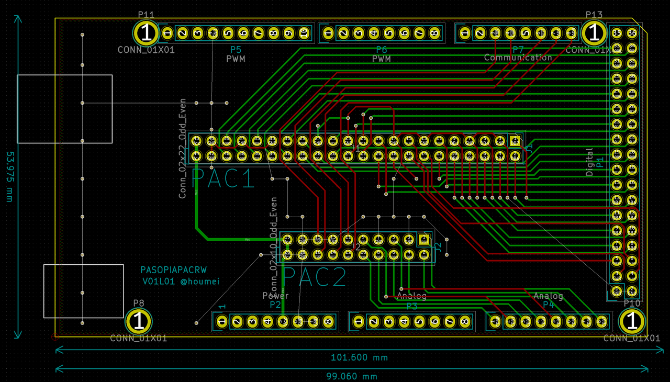This screenshot has height=382, width=670.
Task: Select the P11 reference label
Action: point(146,15)
